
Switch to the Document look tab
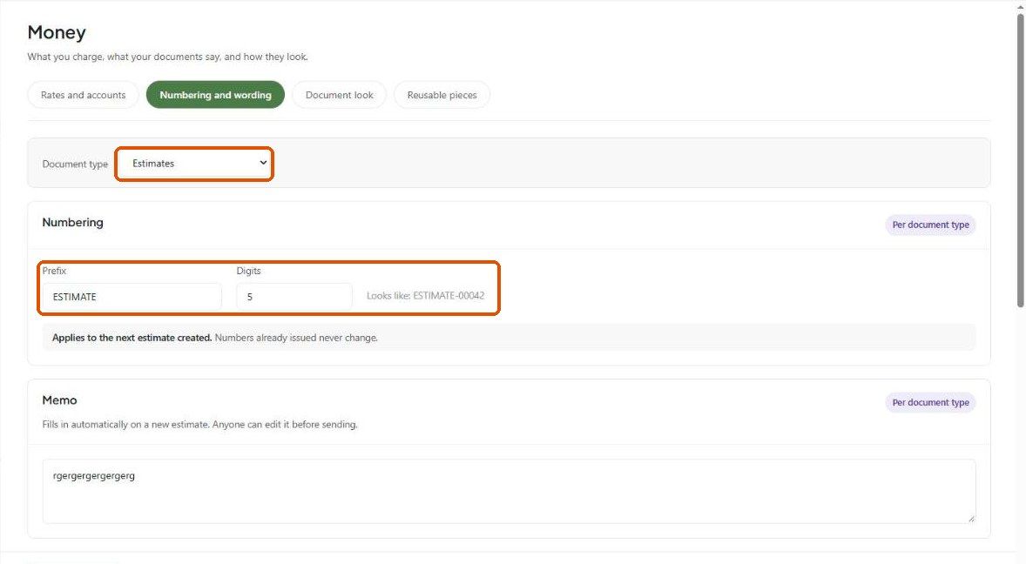(x=339, y=95)
